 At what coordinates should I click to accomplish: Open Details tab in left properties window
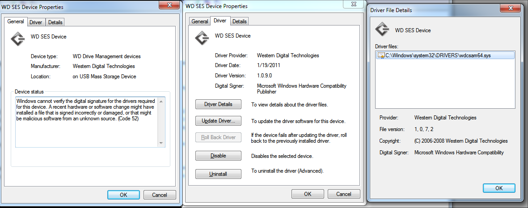pos(55,22)
